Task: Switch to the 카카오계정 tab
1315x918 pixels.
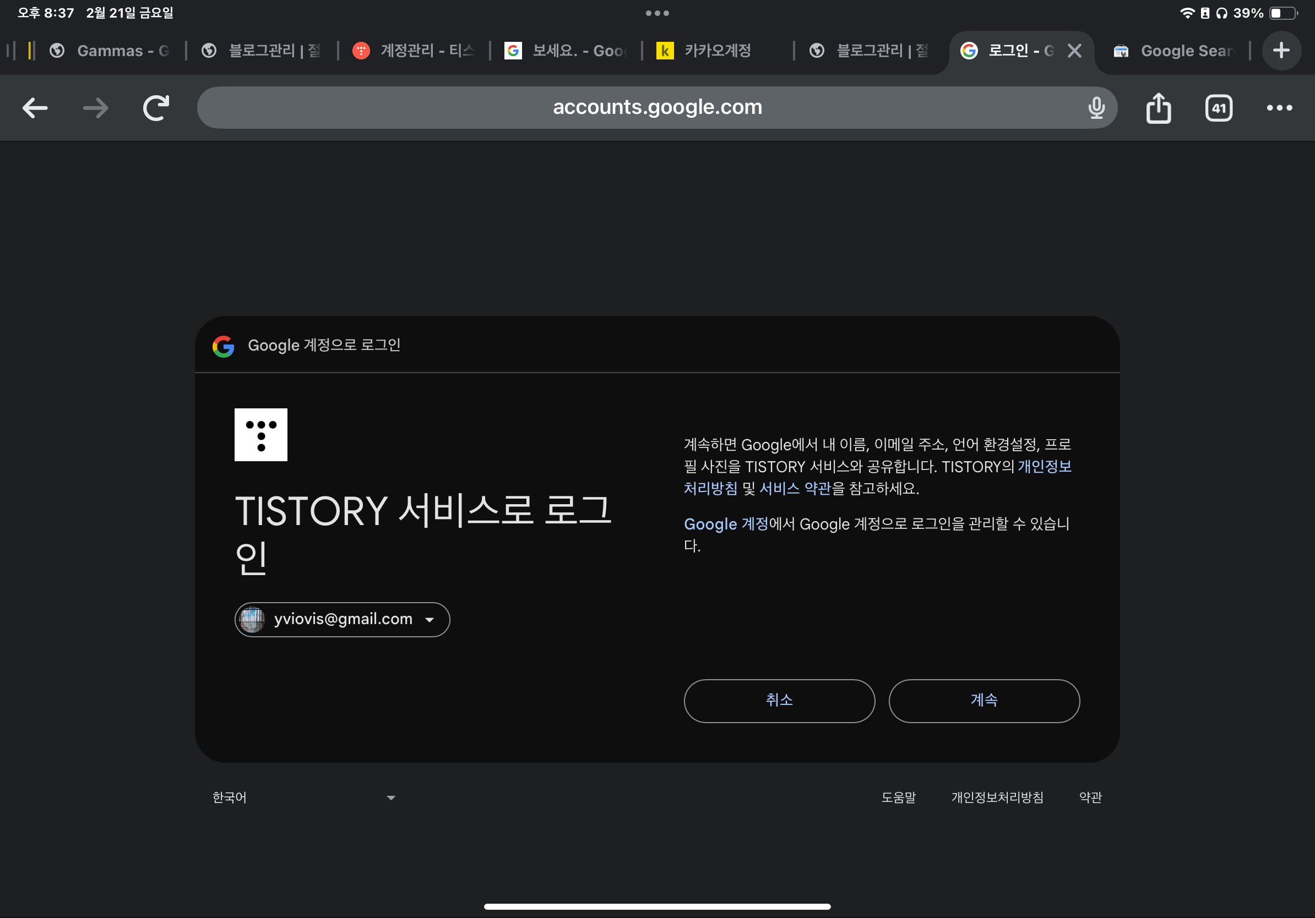Action: pyautogui.click(x=718, y=51)
